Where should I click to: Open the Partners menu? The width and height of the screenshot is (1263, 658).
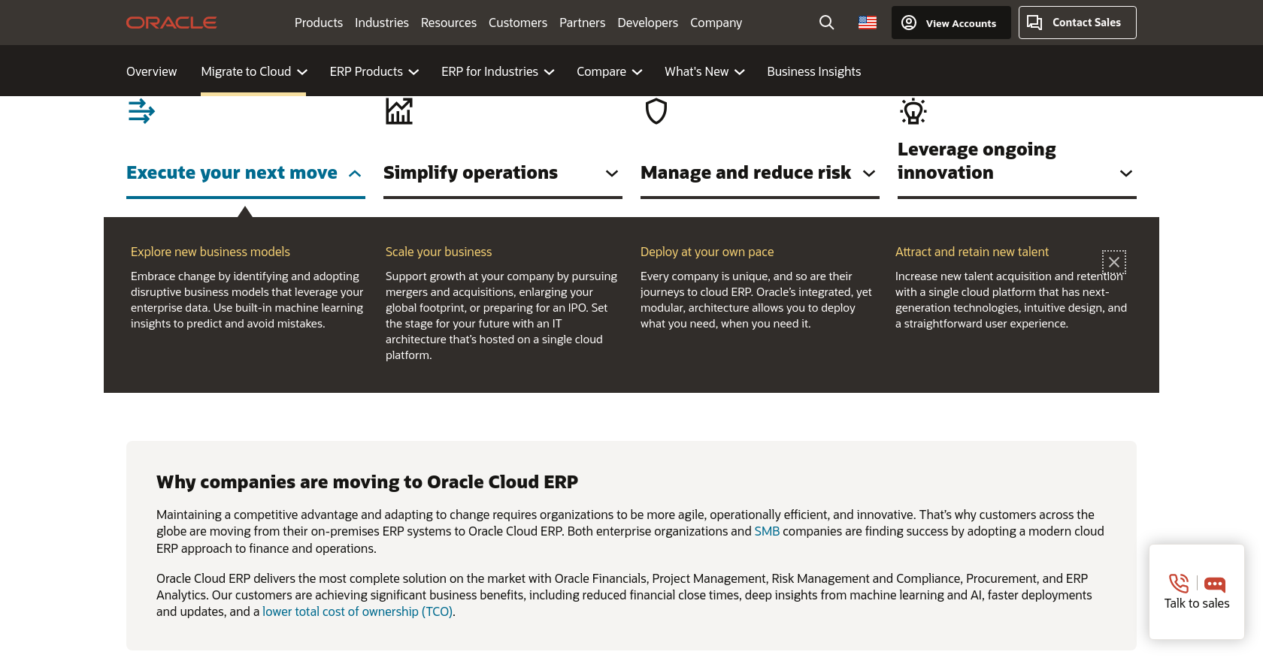583,23
